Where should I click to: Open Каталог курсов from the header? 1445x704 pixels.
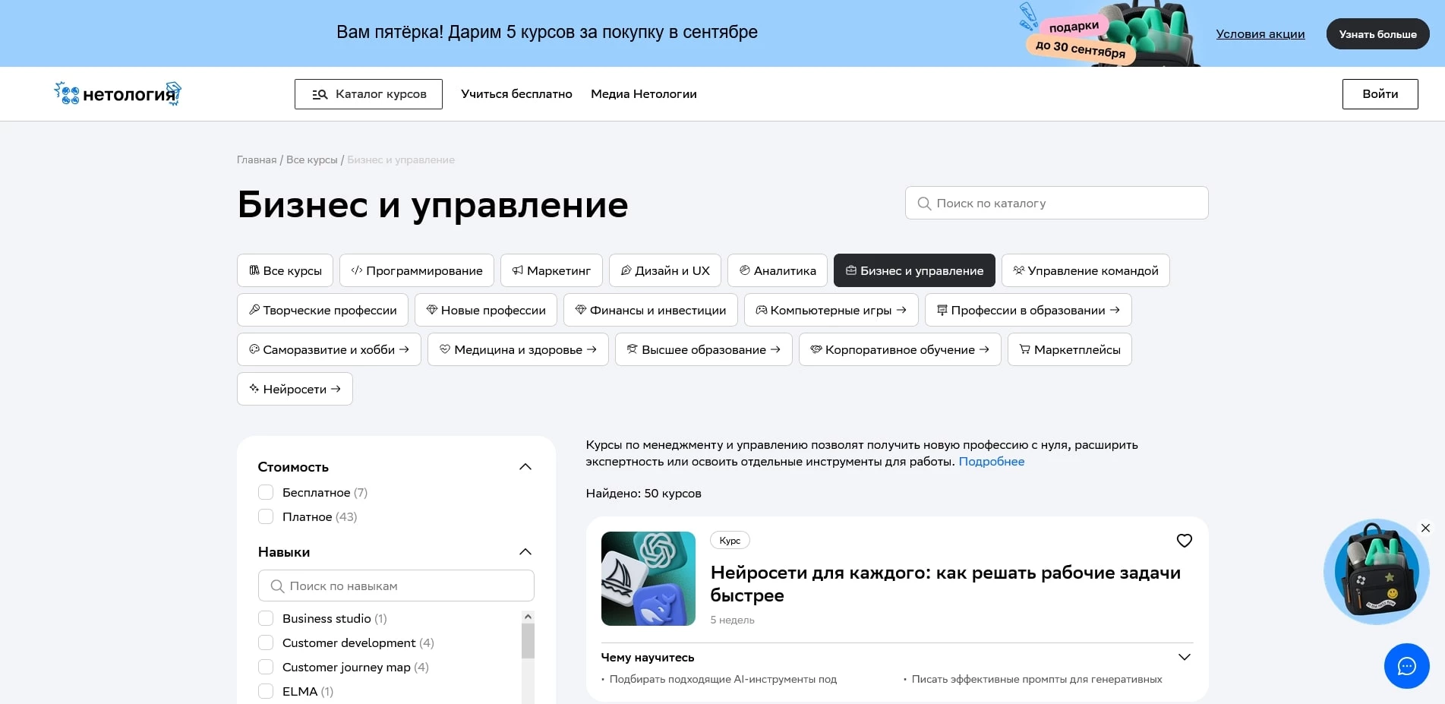[368, 93]
